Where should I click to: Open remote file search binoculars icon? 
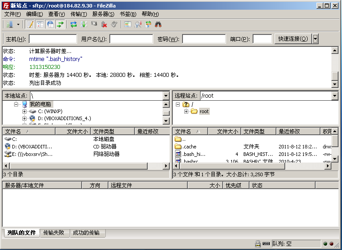click(158, 24)
